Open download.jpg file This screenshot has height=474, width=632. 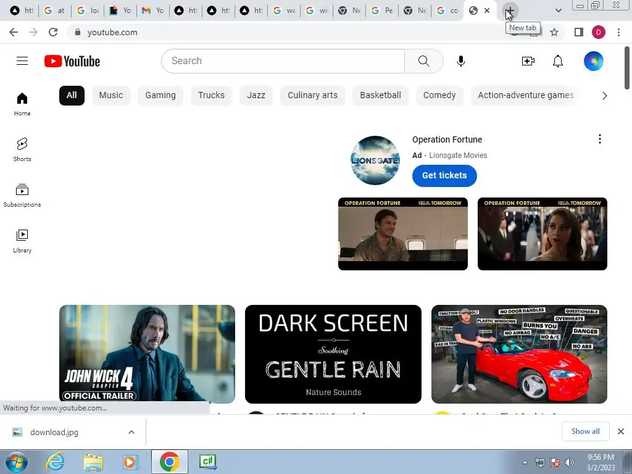point(54,432)
